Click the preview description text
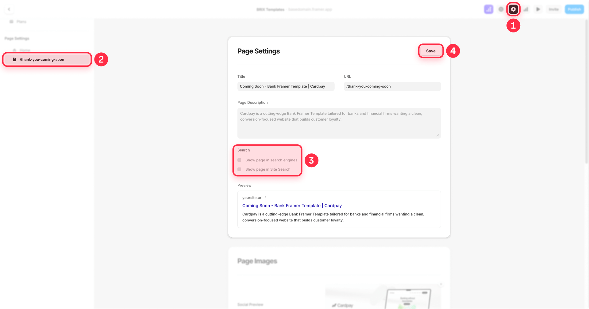The width and height of the screenshot is (589, 309). point(333,217)
